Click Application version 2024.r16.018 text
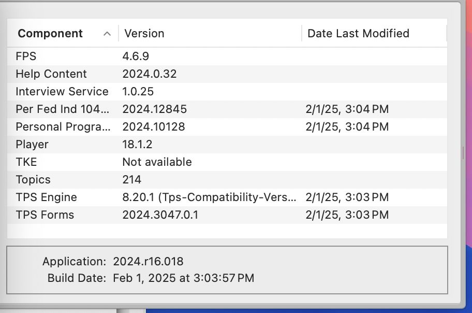 point(148,261)
